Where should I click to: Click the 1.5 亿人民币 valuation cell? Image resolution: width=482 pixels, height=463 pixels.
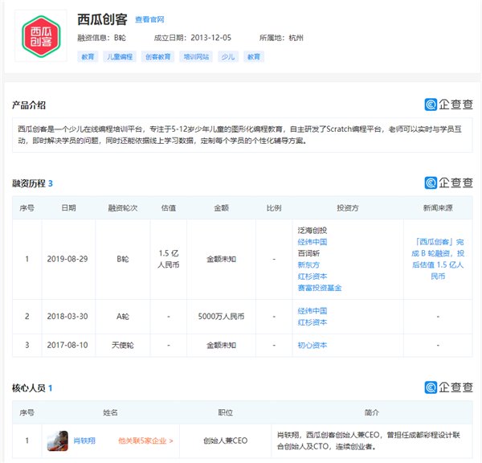[169, 259]
